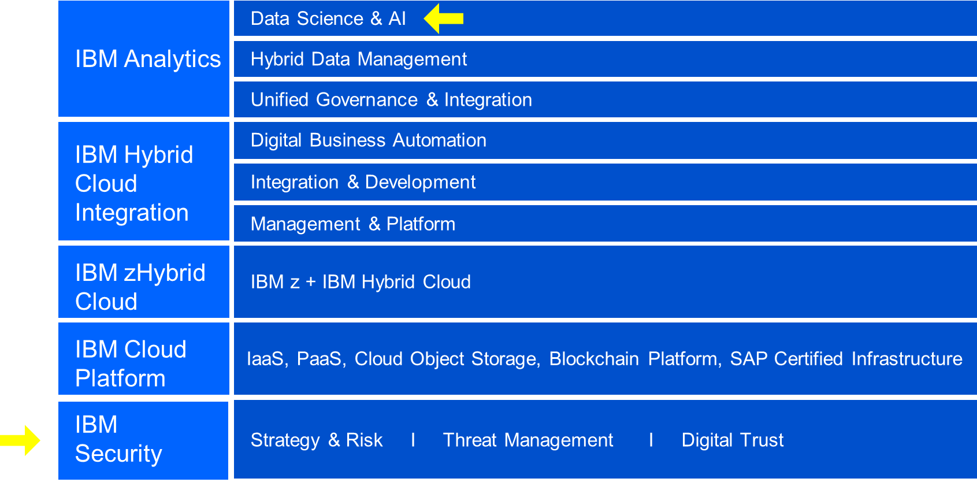The image size is (977, 482).
Task: Select the IBM Analytics category block
Action: 144,59
